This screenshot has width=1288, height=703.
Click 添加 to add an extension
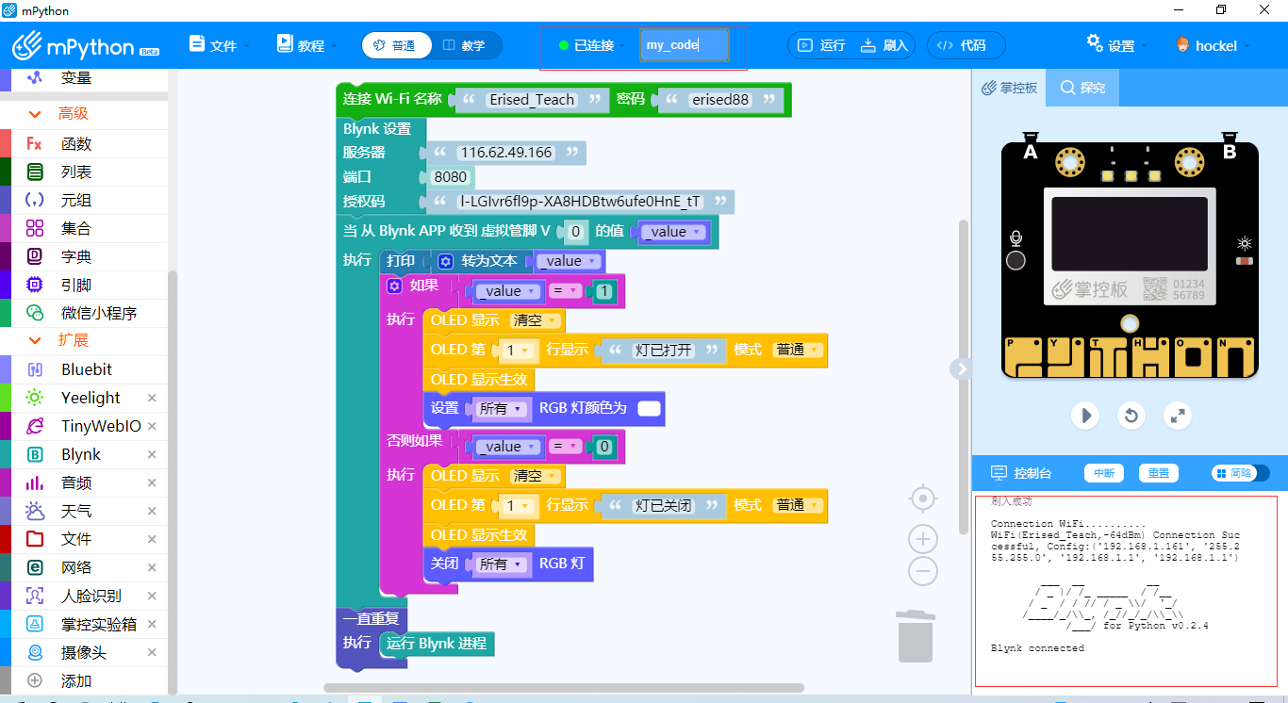(75, 680)
